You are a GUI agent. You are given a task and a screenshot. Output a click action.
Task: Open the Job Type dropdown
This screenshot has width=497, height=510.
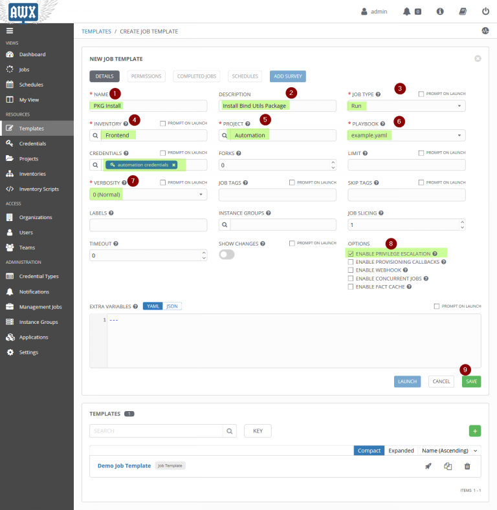[x=406, y=106]
